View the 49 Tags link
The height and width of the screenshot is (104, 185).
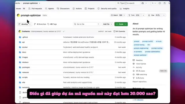pyautogui.click(x=52, y=24)
